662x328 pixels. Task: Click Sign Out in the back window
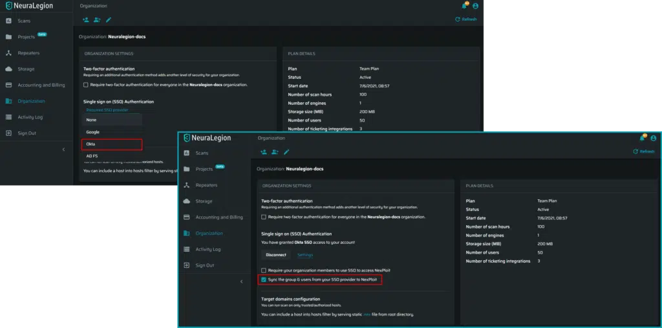(27, 133)
